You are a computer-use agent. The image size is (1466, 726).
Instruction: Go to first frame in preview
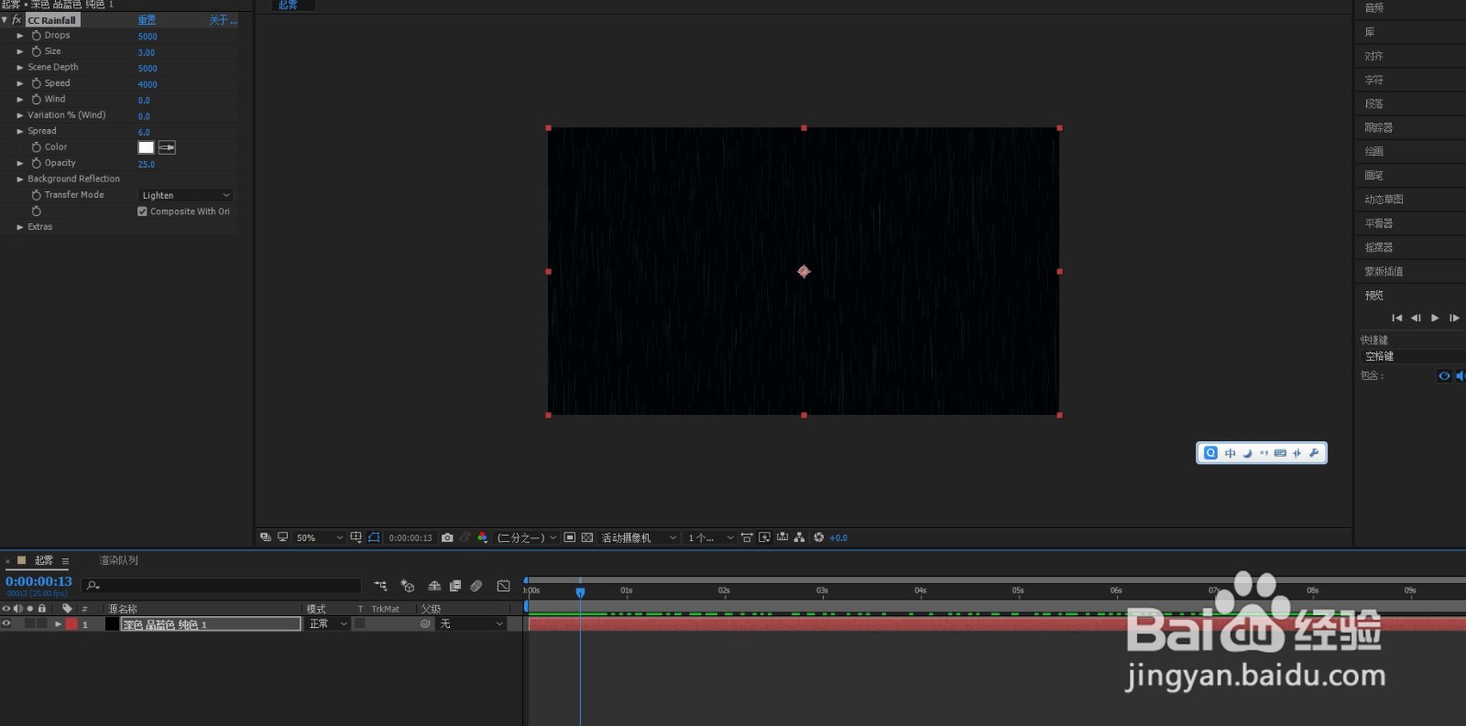[x=1397, y=318]
